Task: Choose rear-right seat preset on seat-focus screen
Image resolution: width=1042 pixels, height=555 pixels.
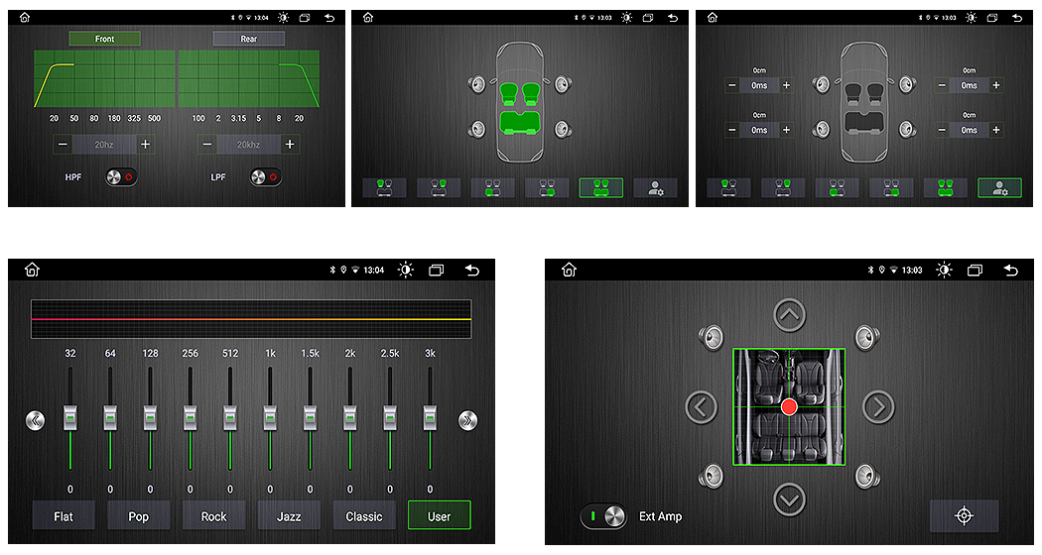Action: 546,188
